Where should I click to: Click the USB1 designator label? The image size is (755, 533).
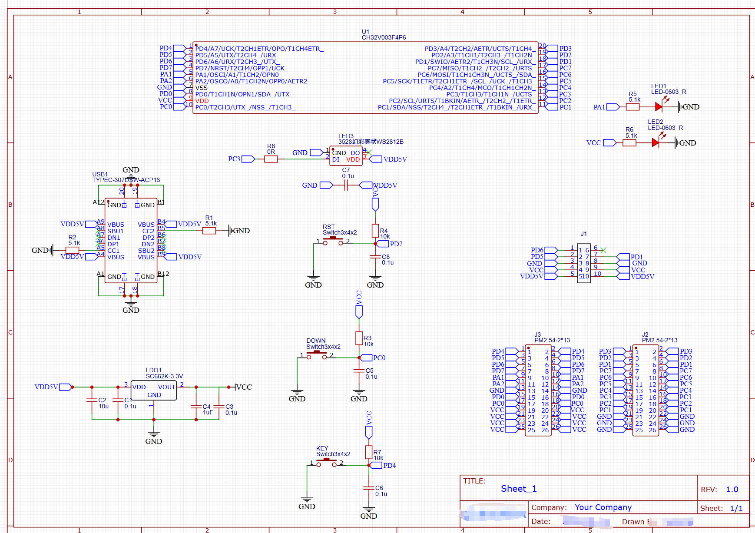(100, 174)
